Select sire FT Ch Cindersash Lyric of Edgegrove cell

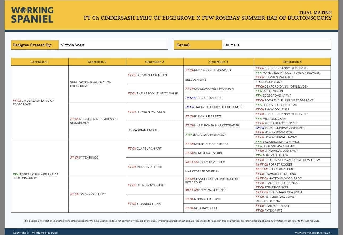pos(34,102)
